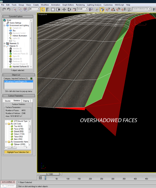Click the time slider left arrow button

(38, 174)
